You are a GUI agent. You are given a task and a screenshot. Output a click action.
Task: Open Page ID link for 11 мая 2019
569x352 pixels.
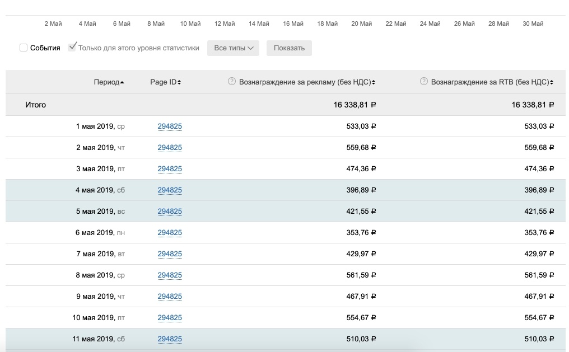(x=170, y=339)
